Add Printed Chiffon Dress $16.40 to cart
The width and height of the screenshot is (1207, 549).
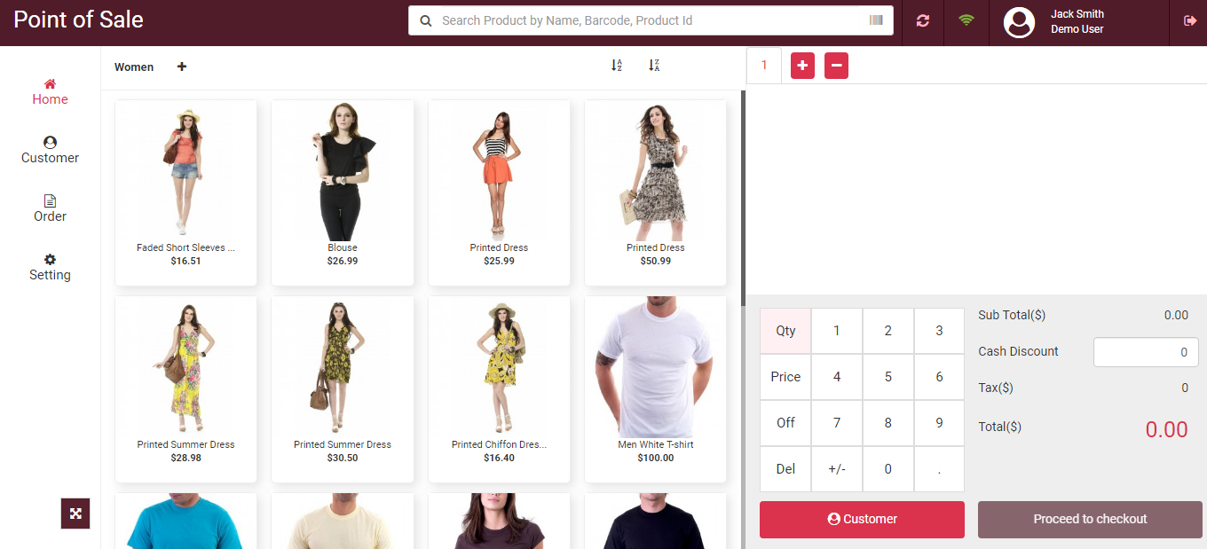point(499,390)
